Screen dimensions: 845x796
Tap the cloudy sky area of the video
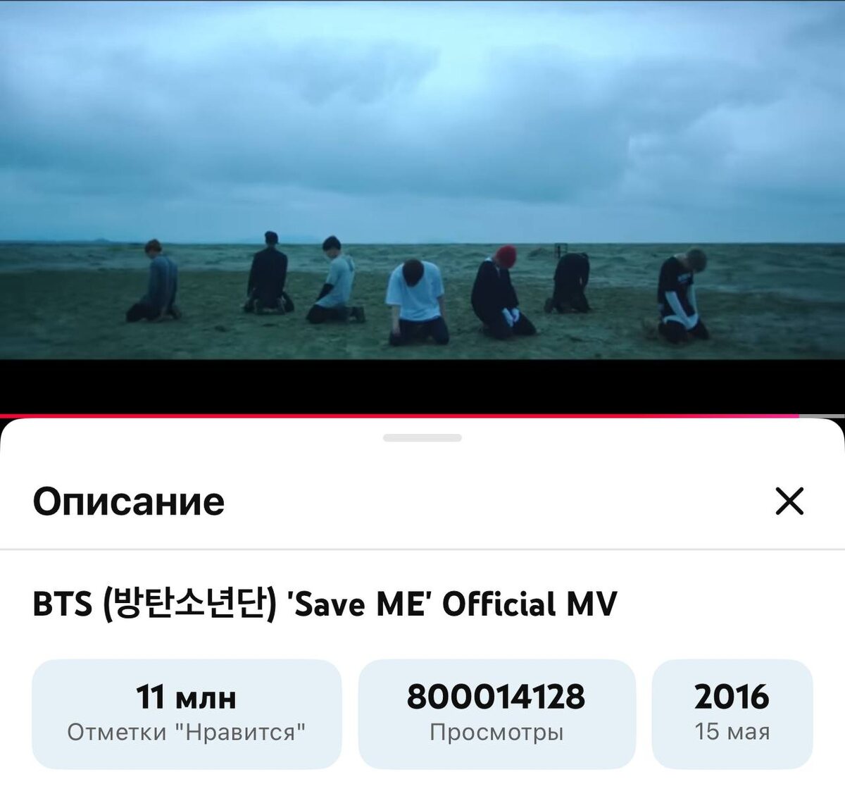(423, 120)
